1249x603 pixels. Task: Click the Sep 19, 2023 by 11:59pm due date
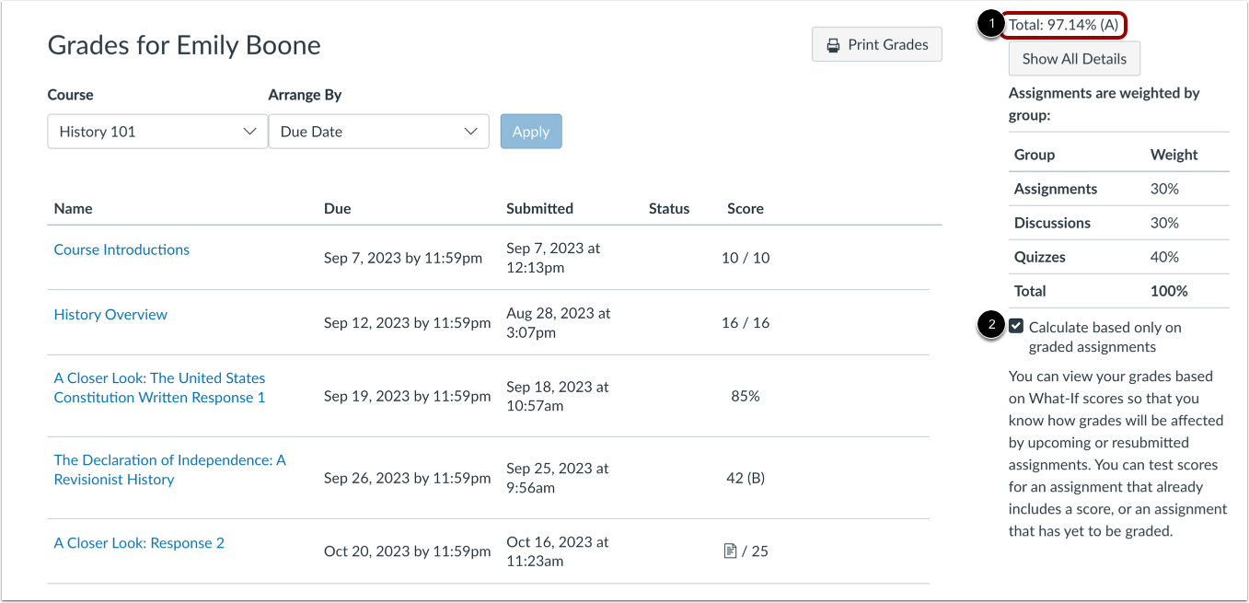407,396
